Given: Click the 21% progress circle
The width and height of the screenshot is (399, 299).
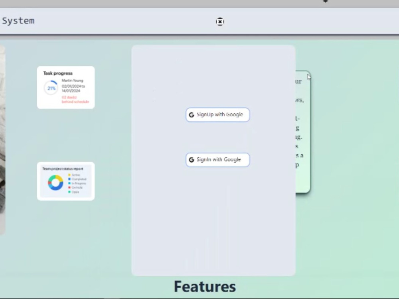Looking at the screenshot, I should (51, 88).
